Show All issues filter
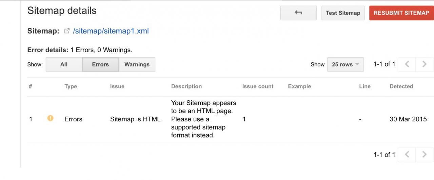The height and width of the screenshot is (180, 434). pyautogui.click(x=64, y=64)
